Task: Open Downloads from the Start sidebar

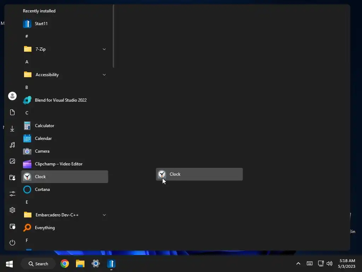Action: [x=12, y=129]
